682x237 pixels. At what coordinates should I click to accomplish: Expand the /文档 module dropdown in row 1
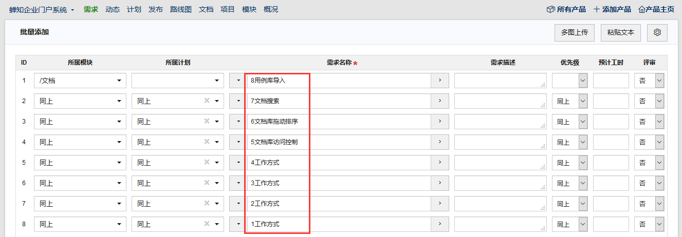(119, 81)
